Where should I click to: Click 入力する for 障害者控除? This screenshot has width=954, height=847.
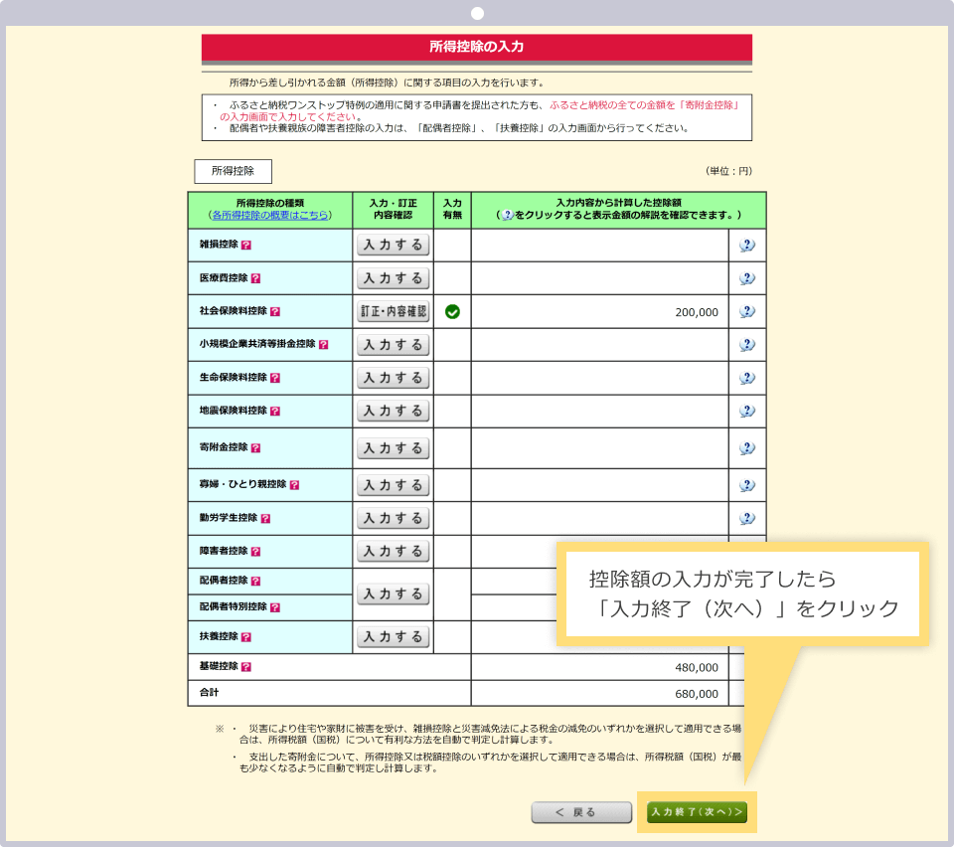click(x=394, y=552)
